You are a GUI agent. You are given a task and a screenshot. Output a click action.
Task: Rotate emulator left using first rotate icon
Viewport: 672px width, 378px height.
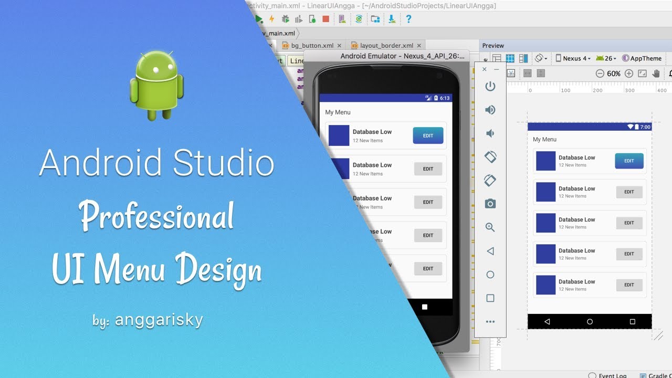click(490, 156)
